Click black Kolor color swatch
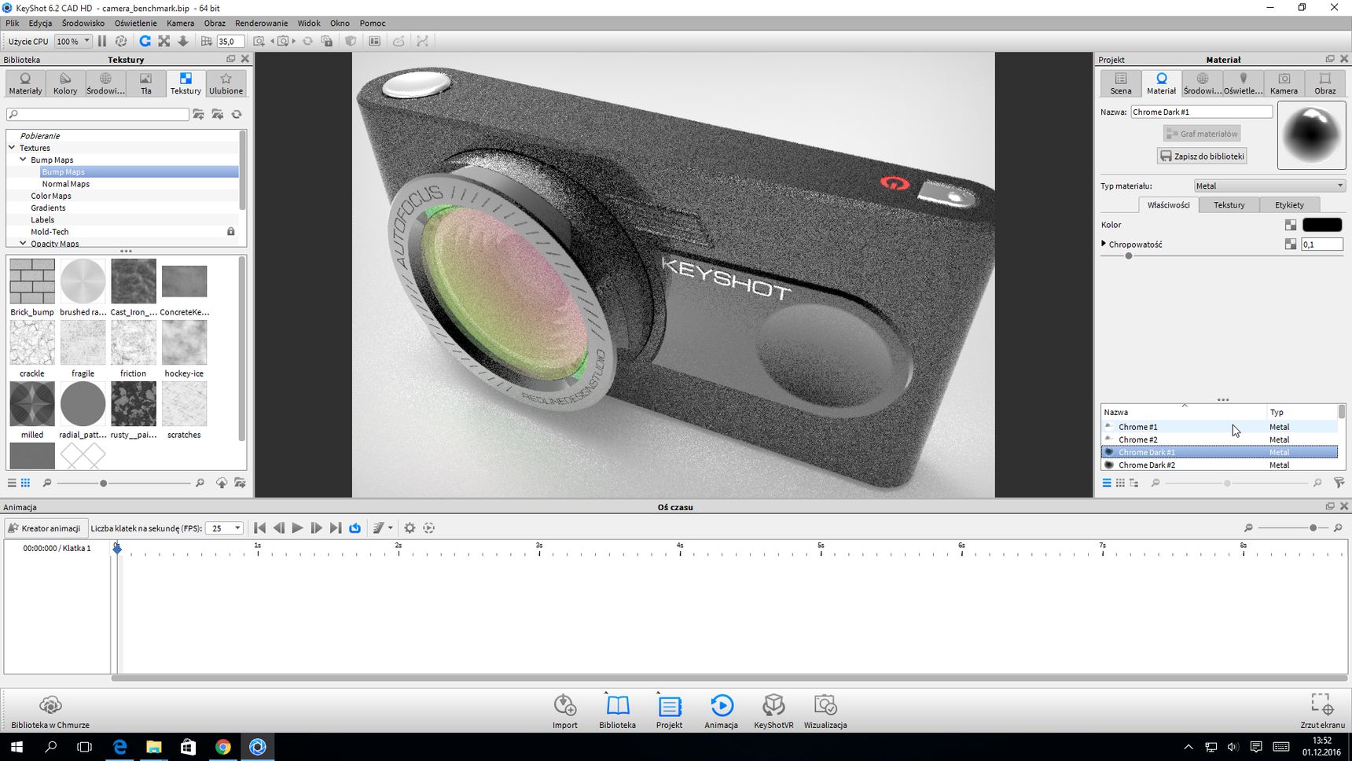This screenshot has height=761, width=1352. (x=1322, y=225)
